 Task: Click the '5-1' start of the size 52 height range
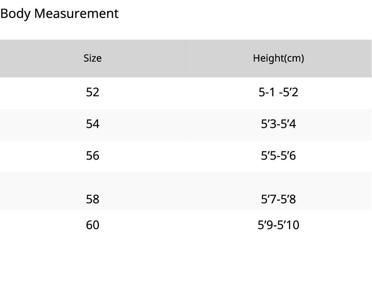point(267,92)
